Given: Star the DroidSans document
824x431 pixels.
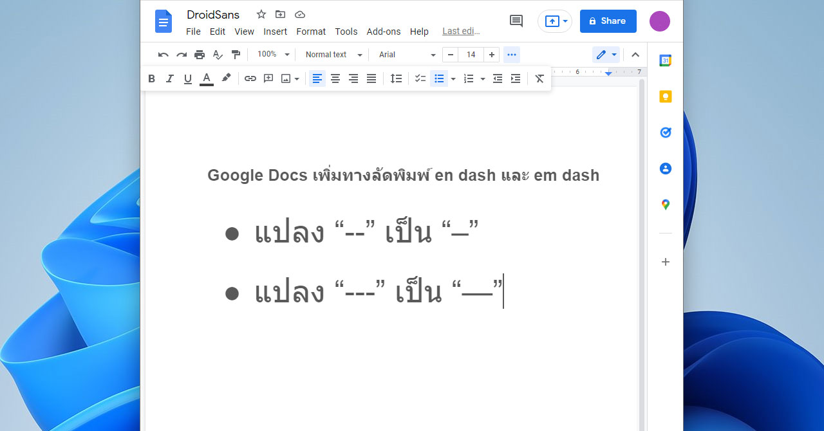Looking at the screenshot, I should (261, 14).
